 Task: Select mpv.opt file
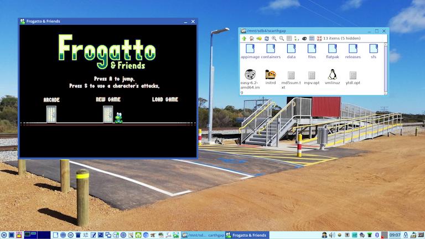click(312, 78)
